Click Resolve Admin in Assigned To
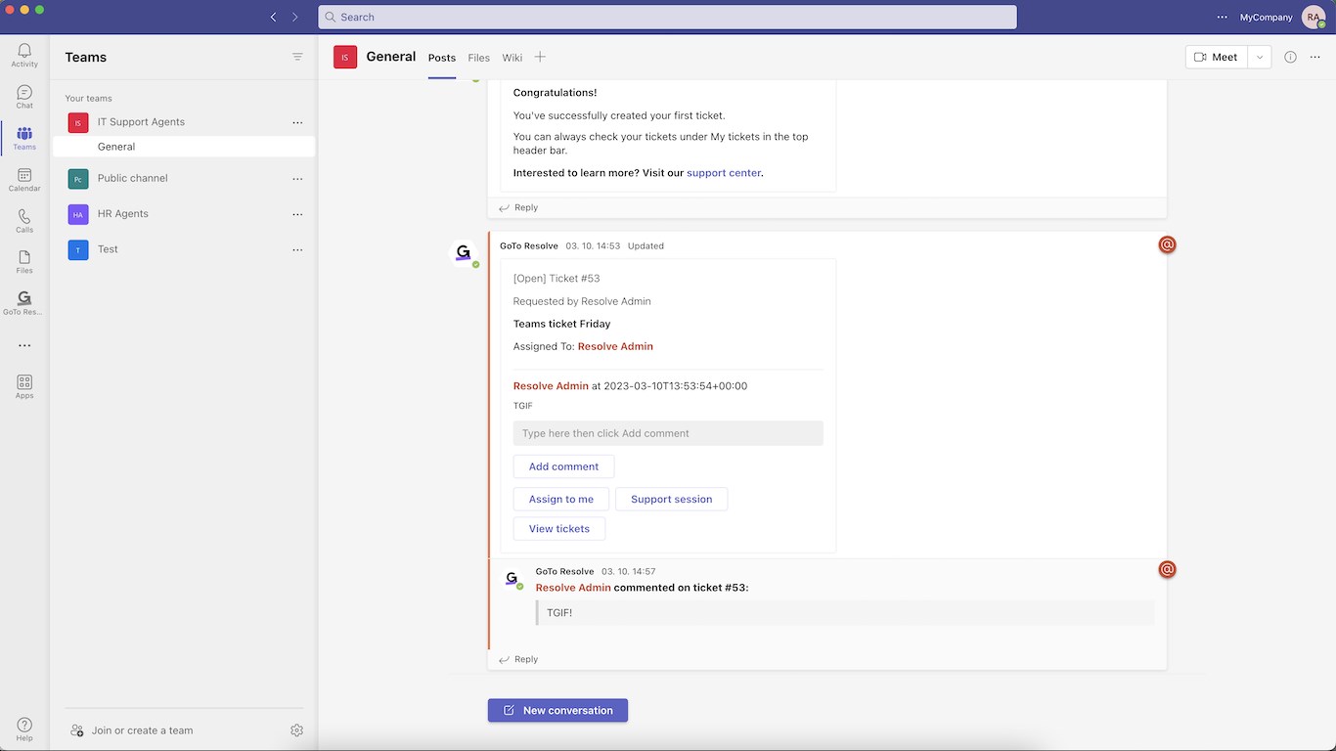Screen dimensions: 1336x751 (615, 346)
